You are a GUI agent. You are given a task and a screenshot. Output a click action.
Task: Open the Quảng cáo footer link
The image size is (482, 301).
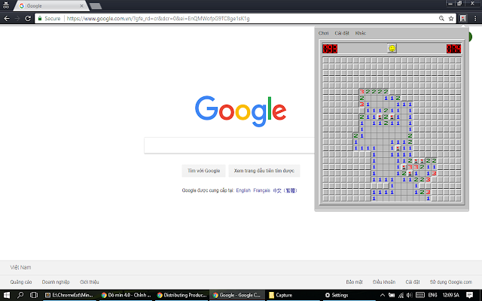coord(21,282)
